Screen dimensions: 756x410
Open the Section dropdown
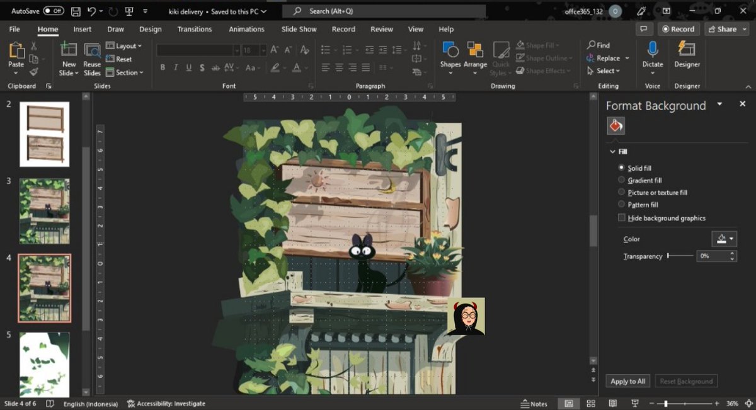pyautogui.click(x=125, y=72)
